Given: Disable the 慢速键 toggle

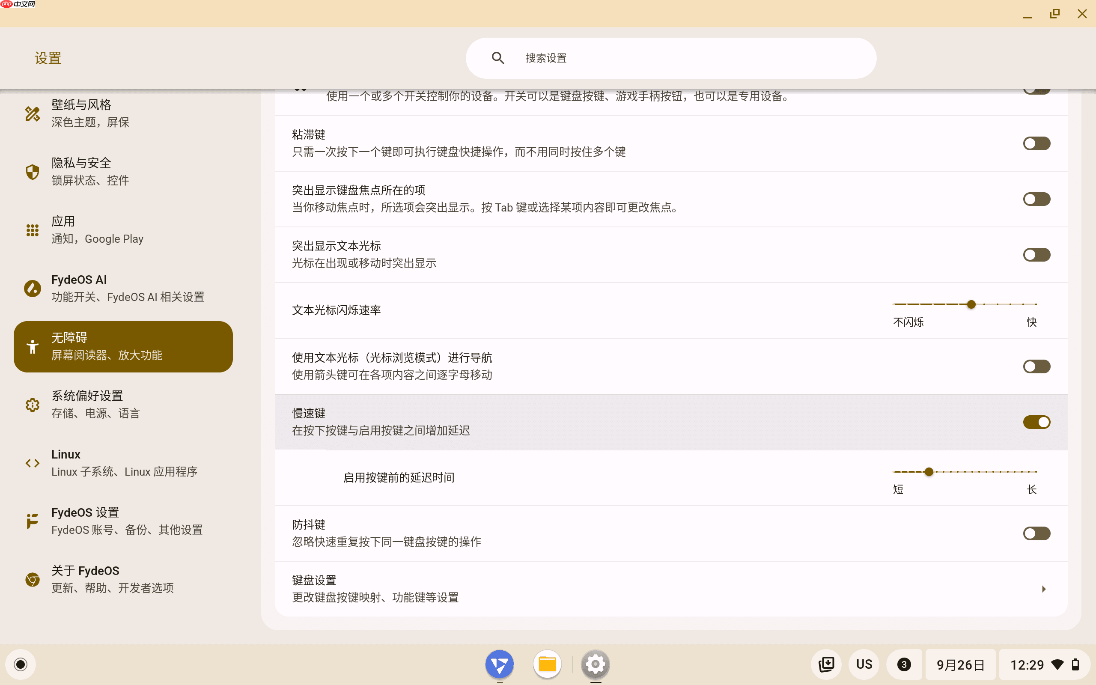Looking at the screenshot, I should point(1037,422).
